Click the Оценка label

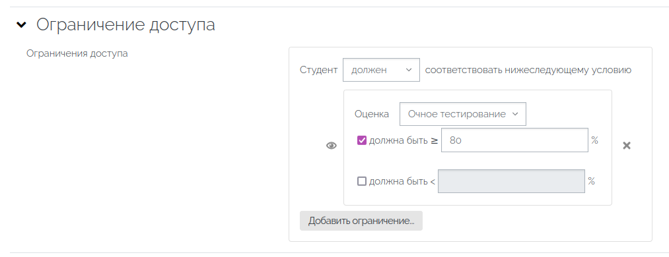click(372, 114)
